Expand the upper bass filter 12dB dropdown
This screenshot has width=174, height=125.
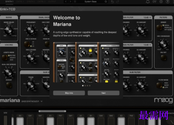[147, 17]
